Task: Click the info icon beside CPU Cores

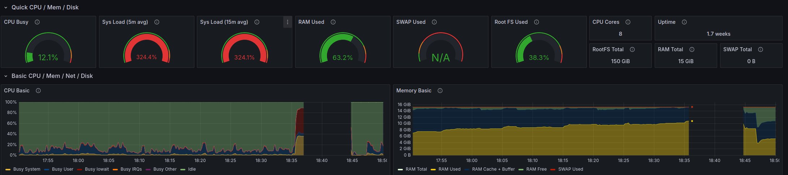Action: (628, 22)
